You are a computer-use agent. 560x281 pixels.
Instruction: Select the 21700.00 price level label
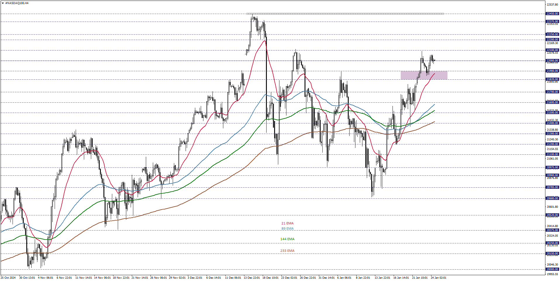(x=552, y=92)
